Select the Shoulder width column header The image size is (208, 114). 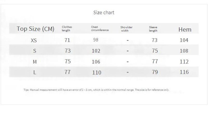point(126,29)
